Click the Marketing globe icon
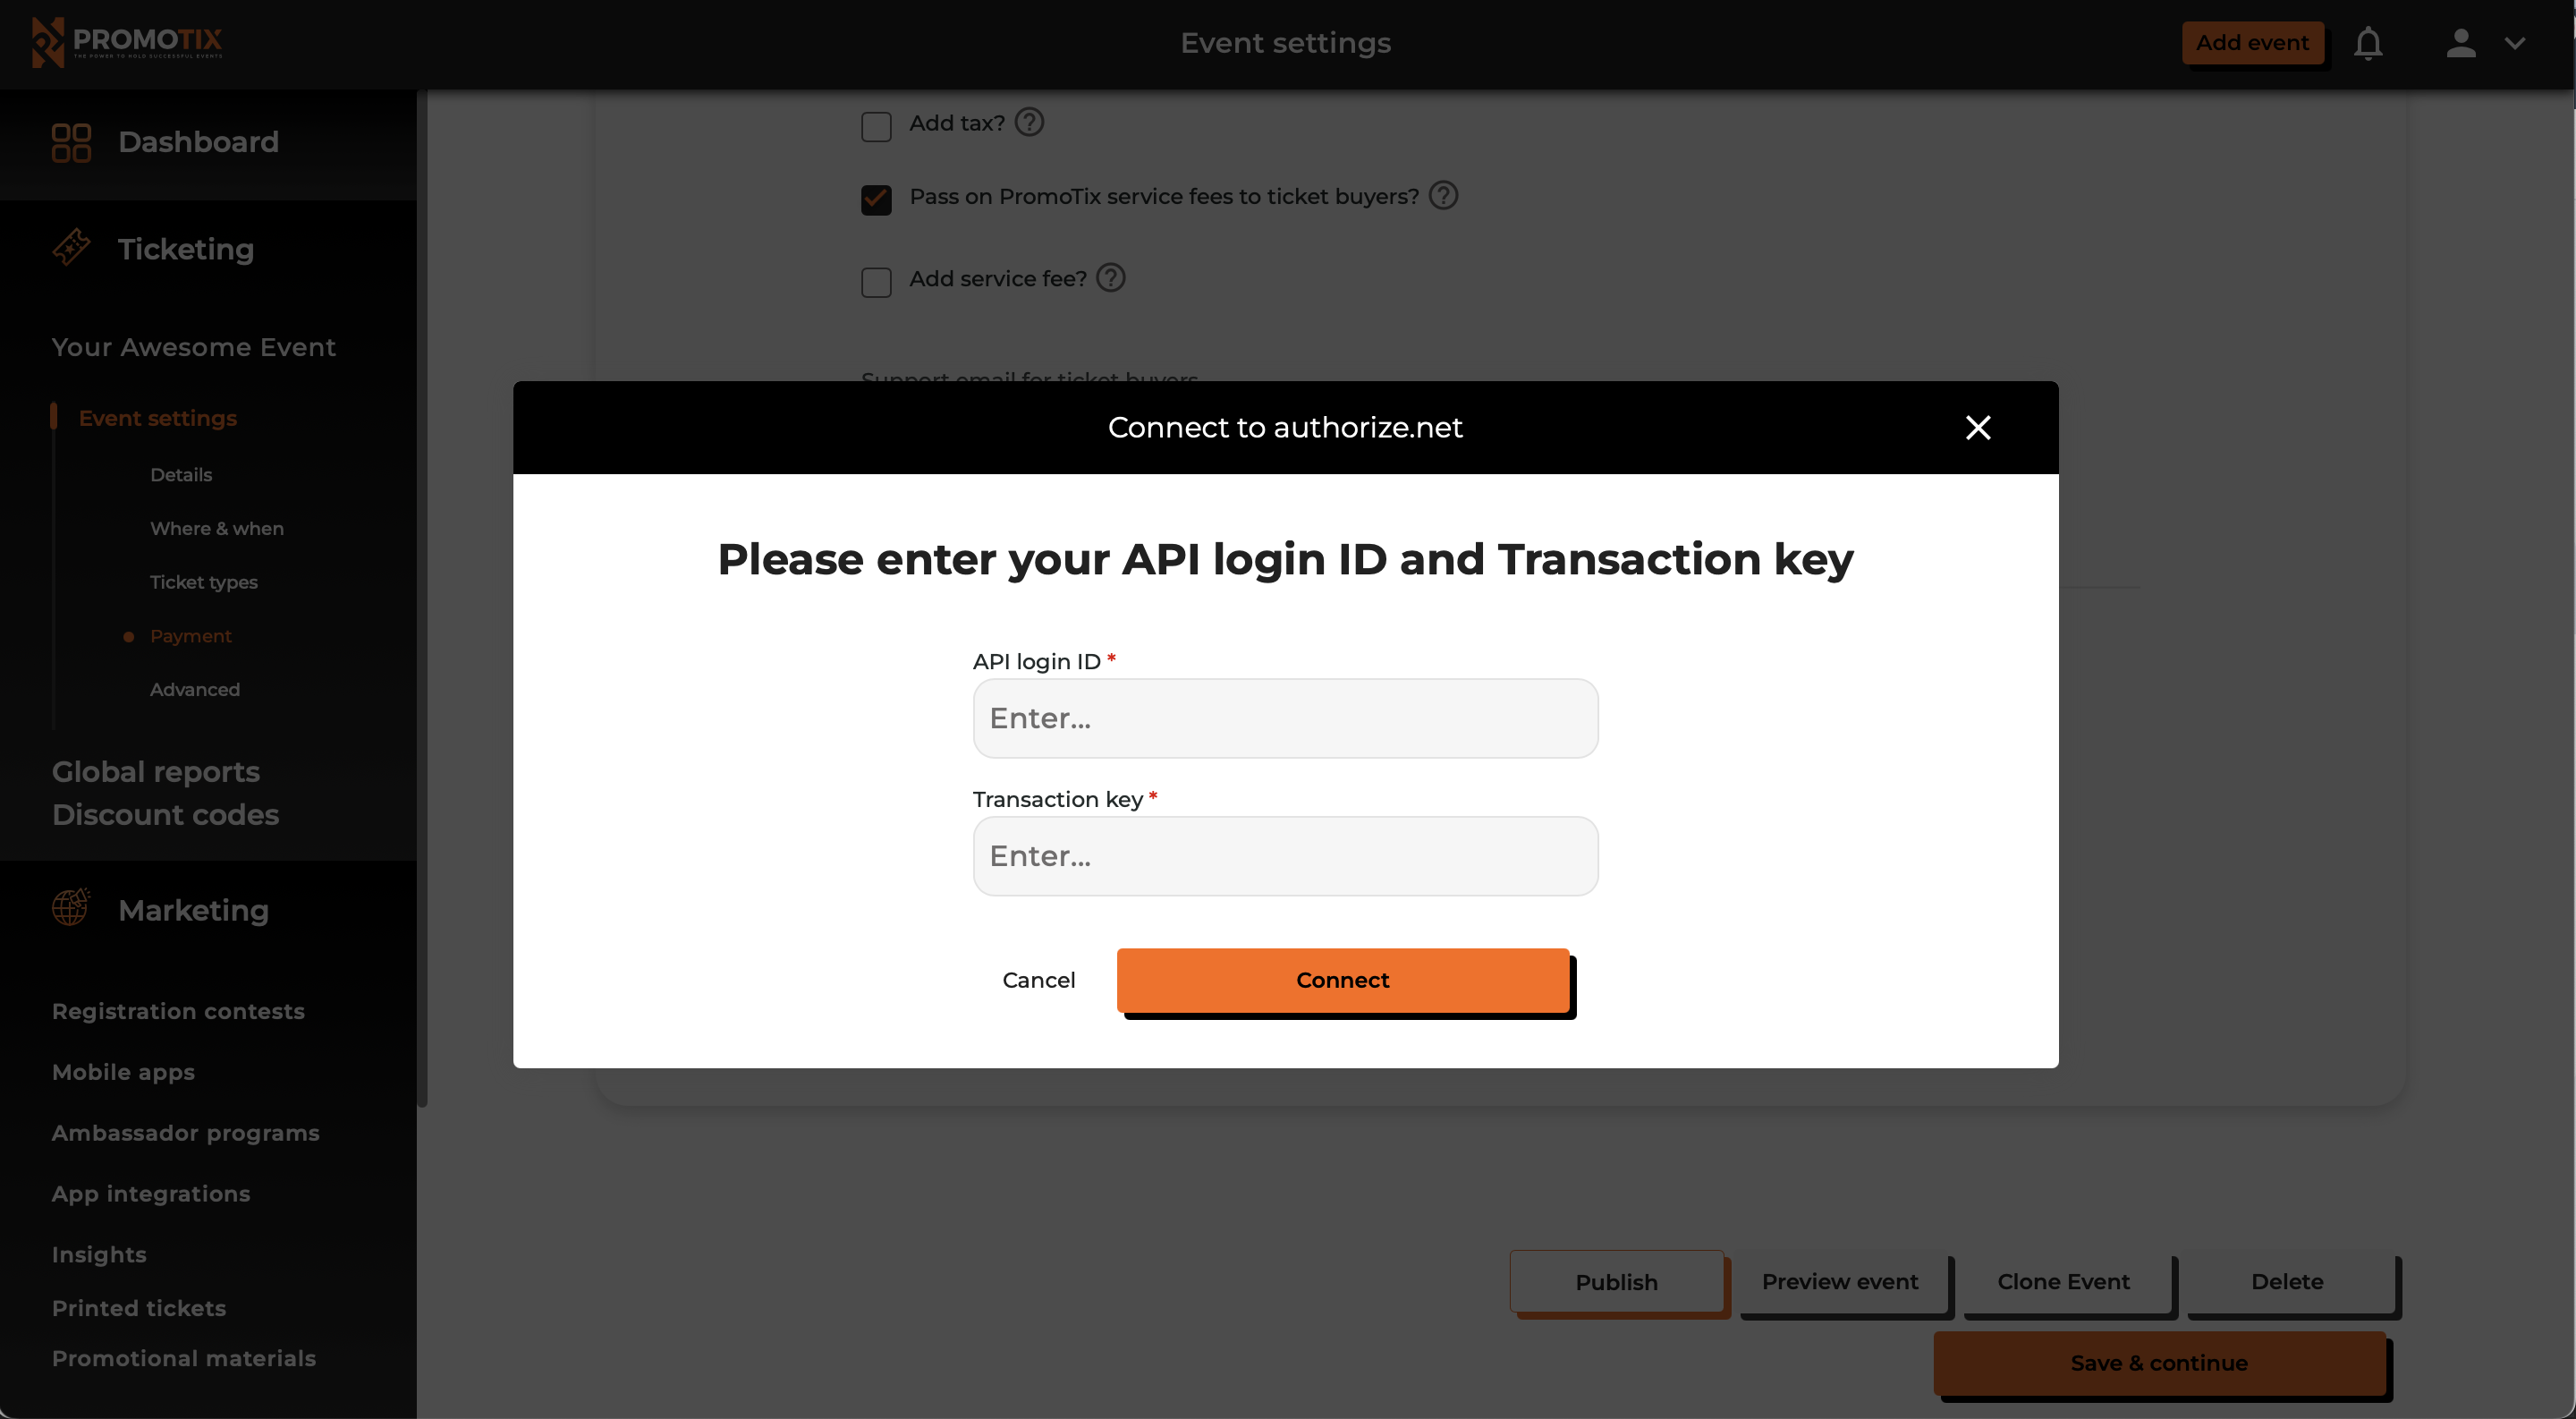Viewport: 2576px width, 1419px height. 70,908
